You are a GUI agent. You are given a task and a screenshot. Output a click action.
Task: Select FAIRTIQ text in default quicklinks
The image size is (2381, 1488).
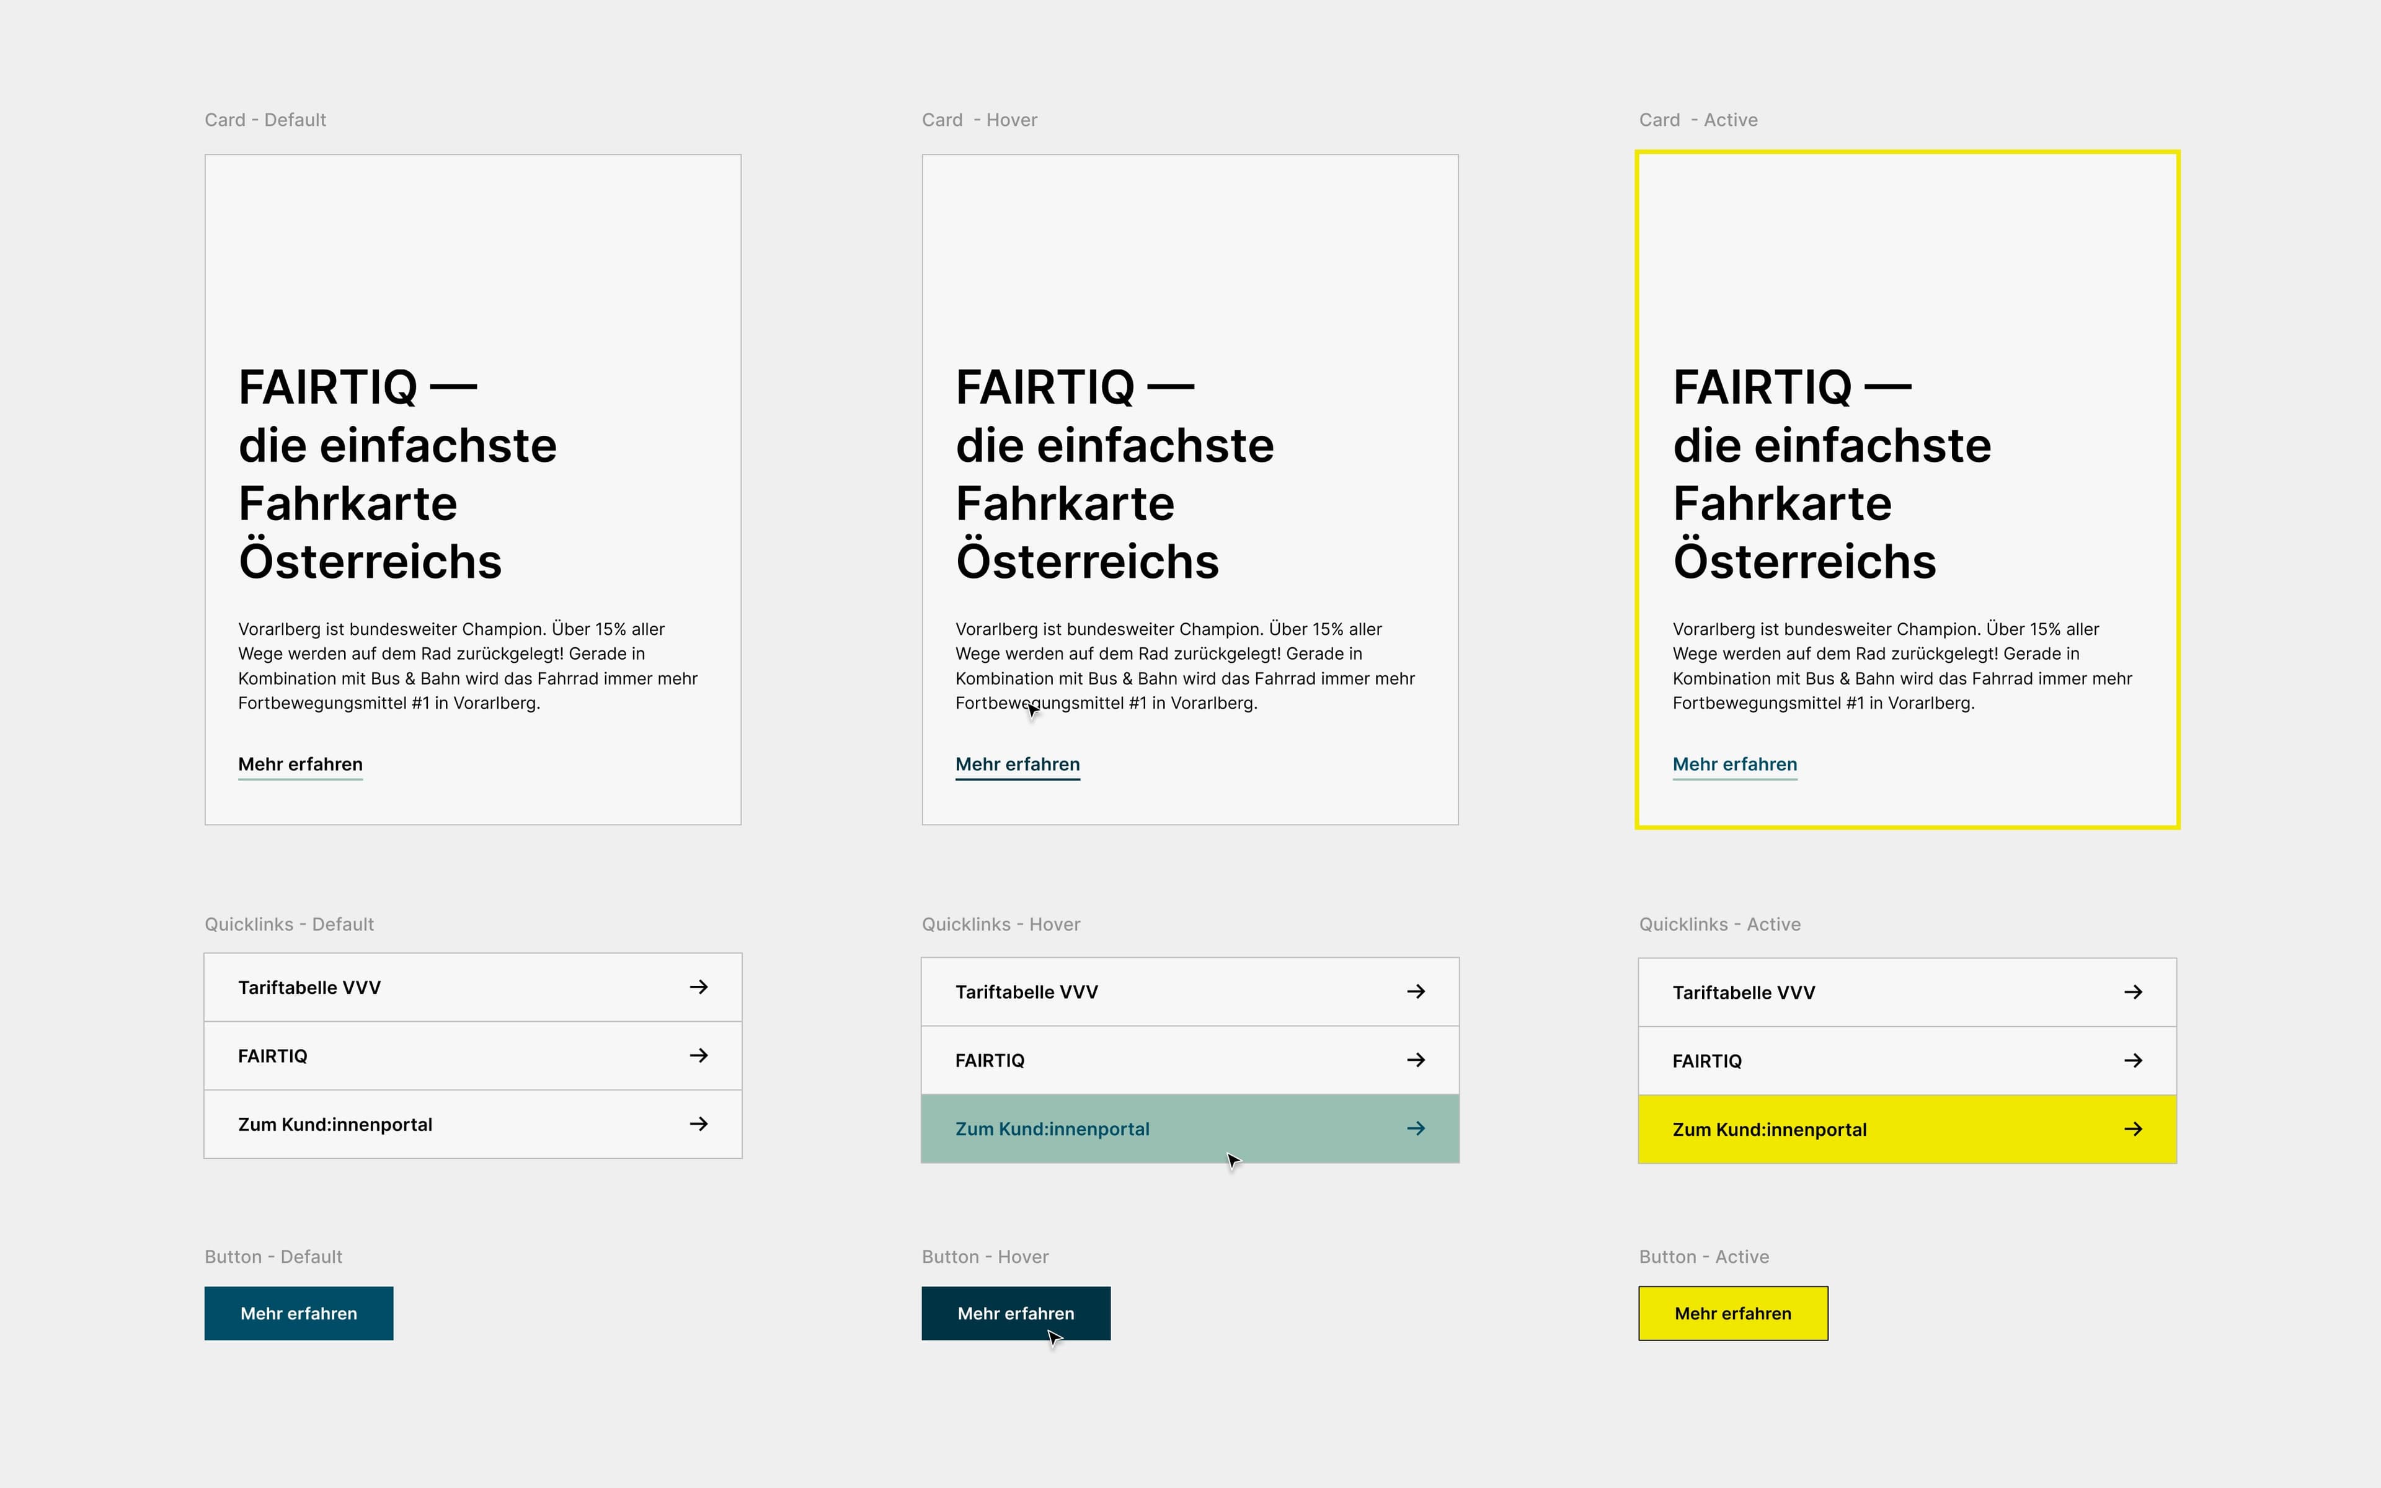[x=273, y=1056]
